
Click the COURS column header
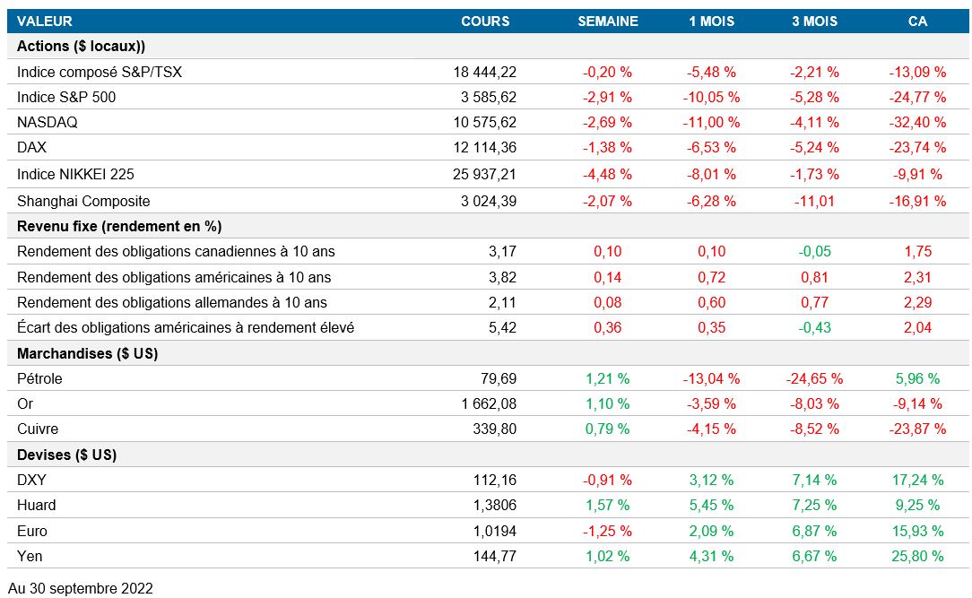[484, 21]
